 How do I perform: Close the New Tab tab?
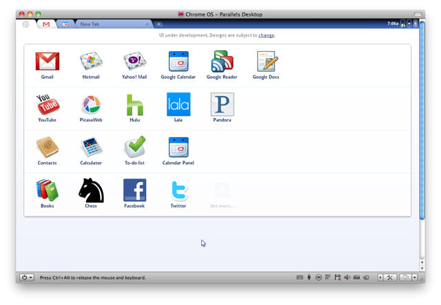[147, 24]
